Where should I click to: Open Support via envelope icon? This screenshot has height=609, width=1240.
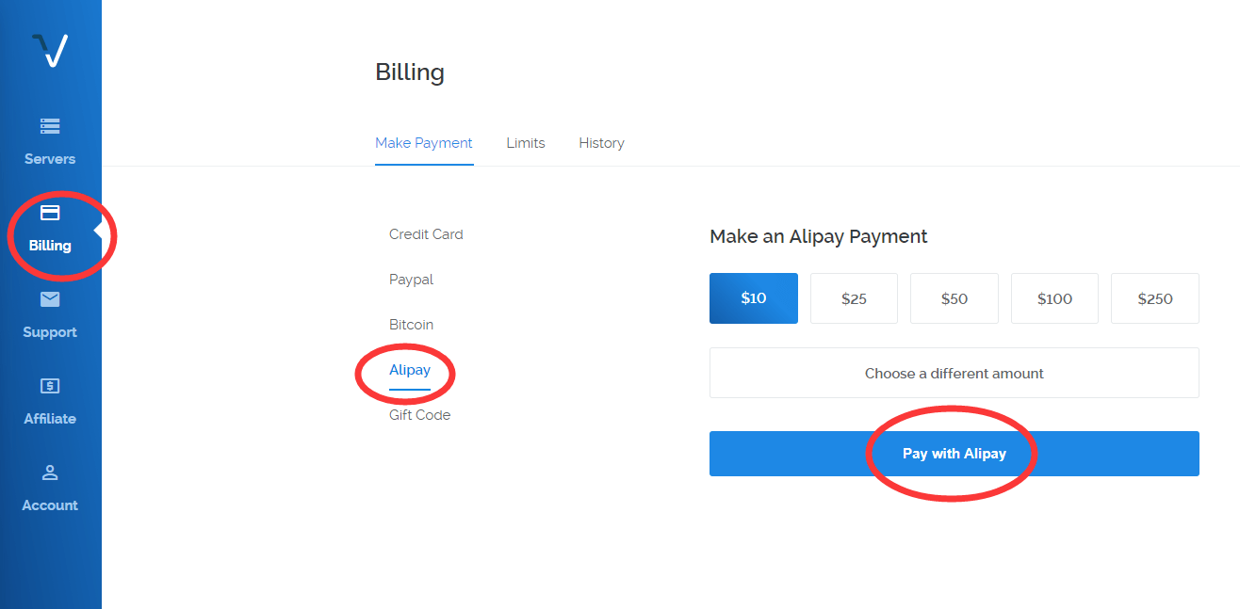click(50, 299)
